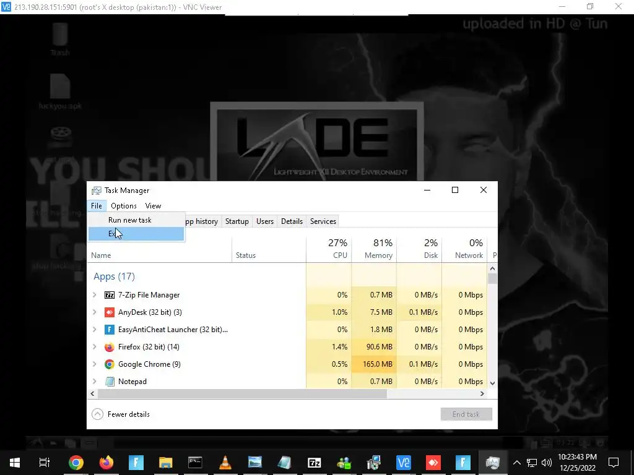Click the Notepad process icon in the list

click(x=110, y=381)
